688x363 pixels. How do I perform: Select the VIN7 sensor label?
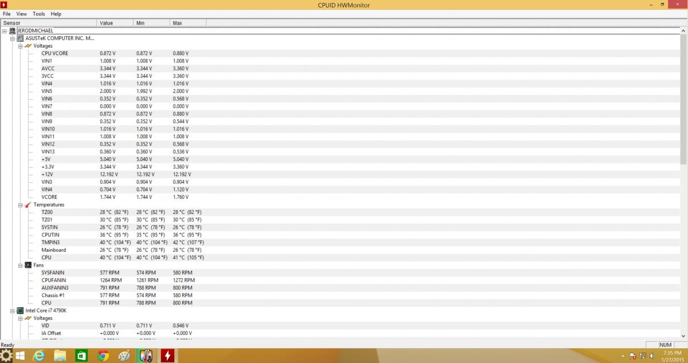point(47,106)
